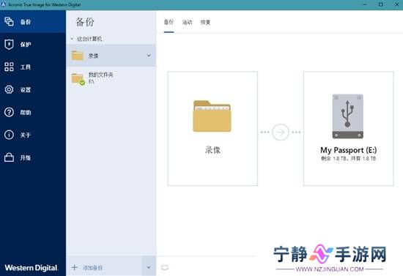Open the 备份 backup section in sidebar
Image resolution: width=403 pixels, height=276 pixels.
click(33, 22)
